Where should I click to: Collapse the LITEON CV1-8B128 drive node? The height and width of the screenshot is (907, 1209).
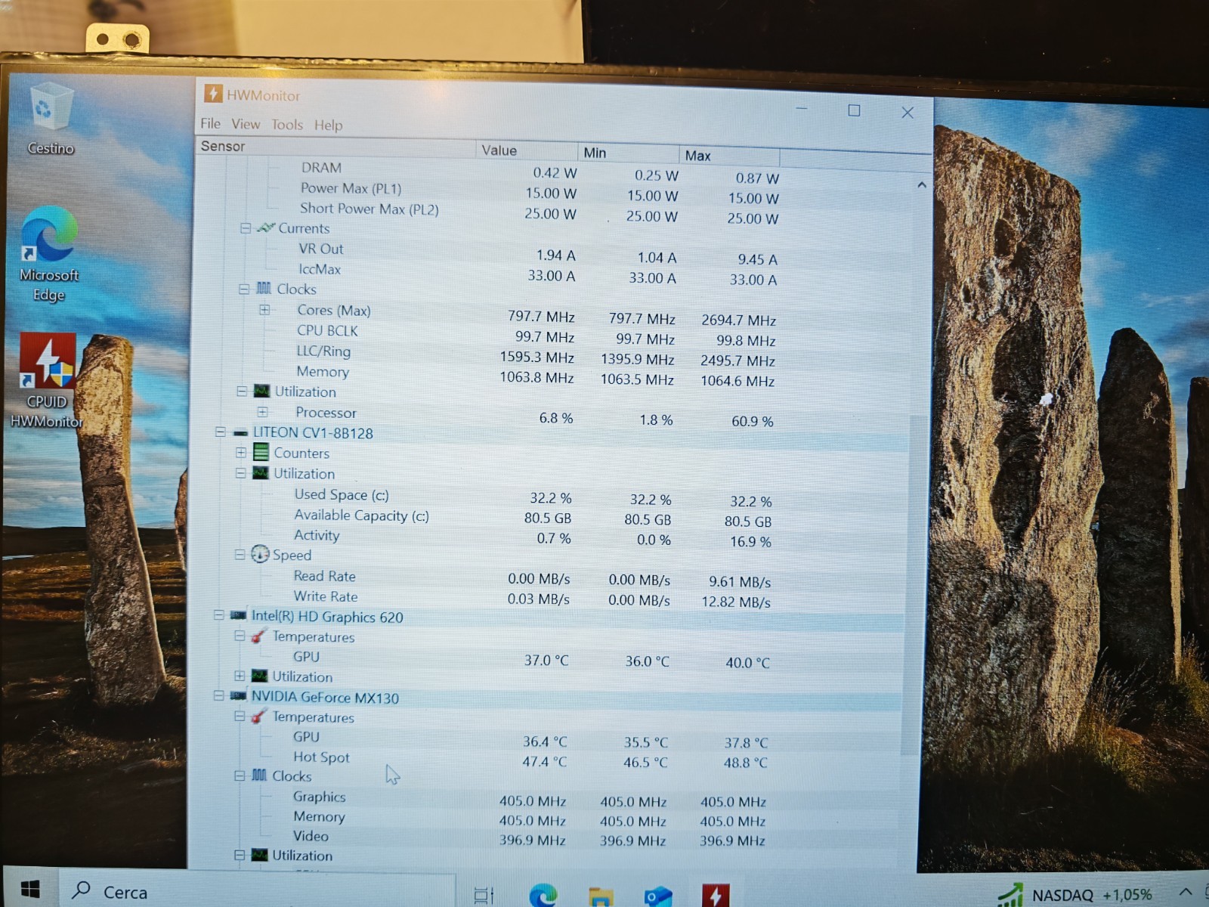220,432
